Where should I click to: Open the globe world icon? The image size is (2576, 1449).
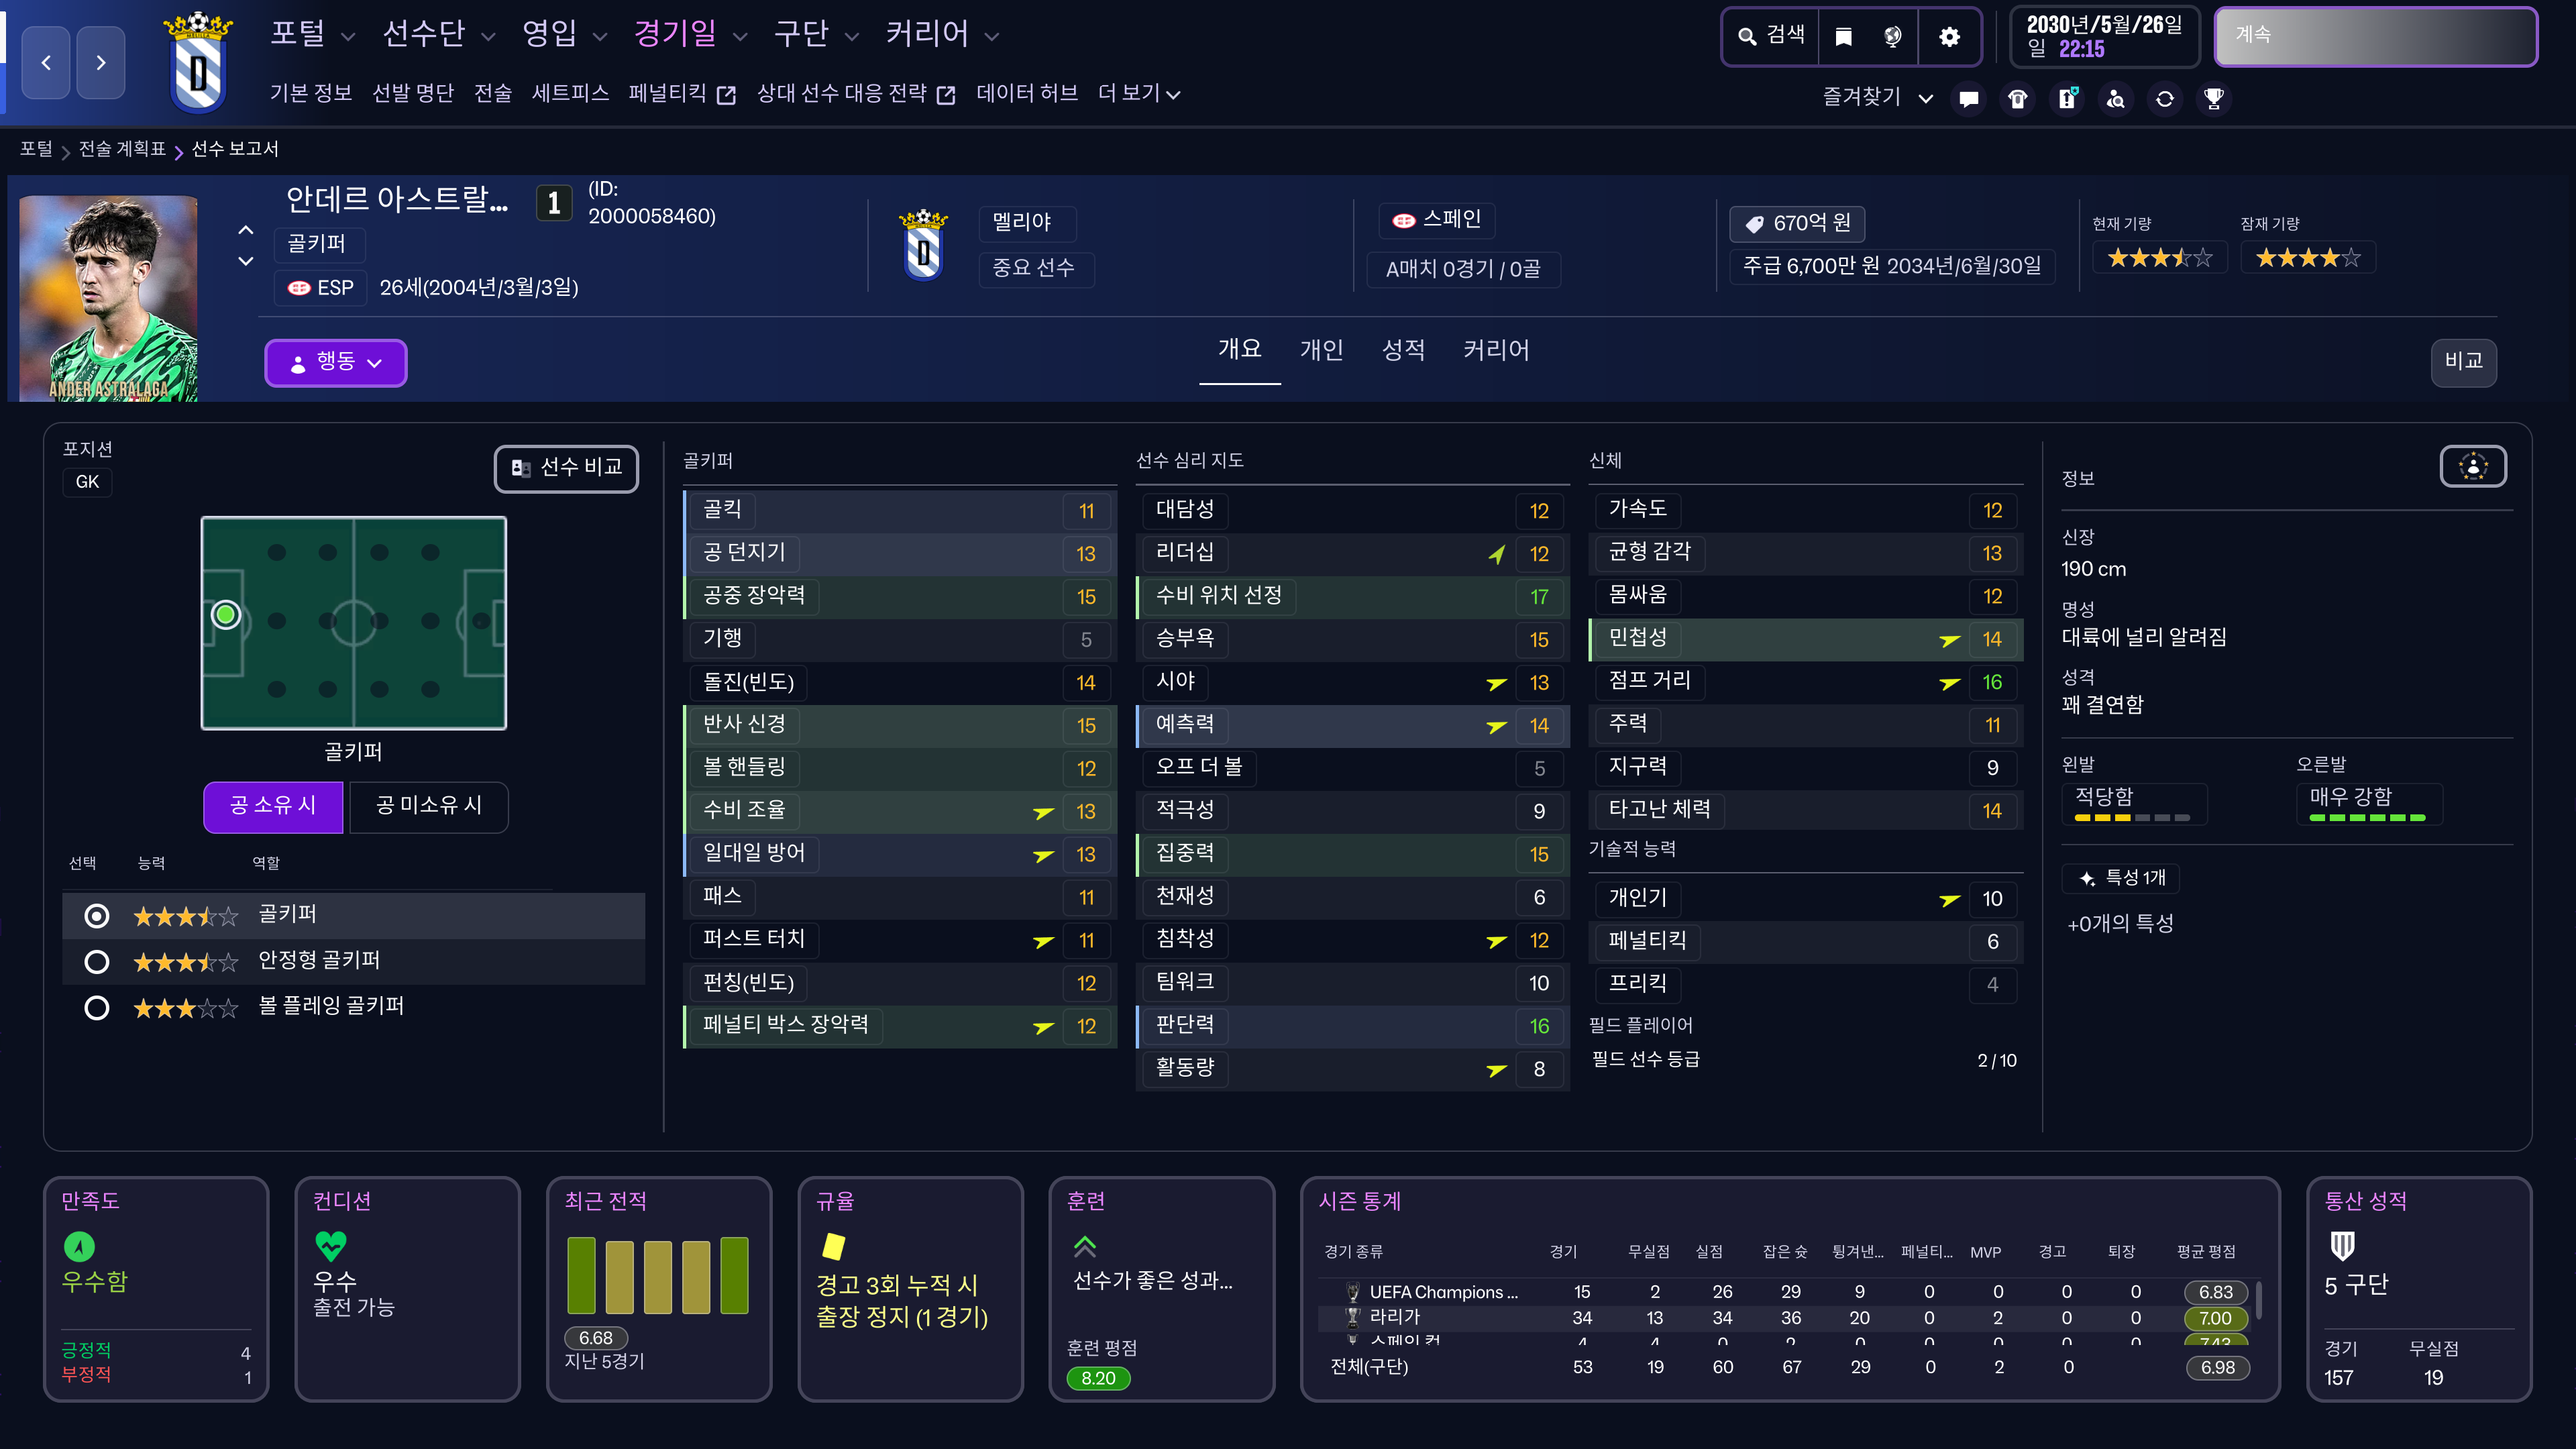coord(1893,37)
